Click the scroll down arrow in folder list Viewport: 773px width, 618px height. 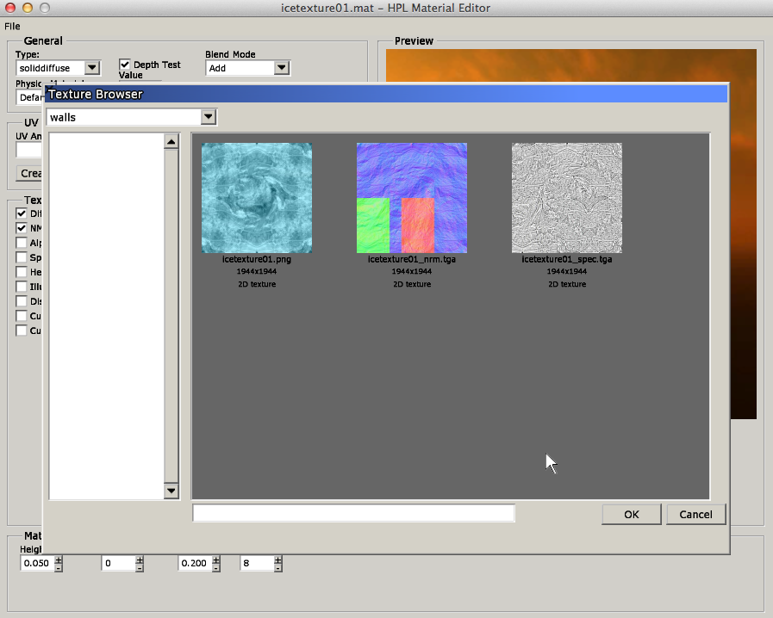tap(171, 491)
